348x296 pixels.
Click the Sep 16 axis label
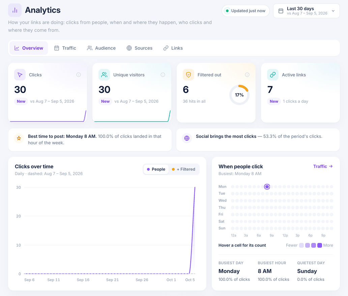pyautogui.click(x=83, y=280)
